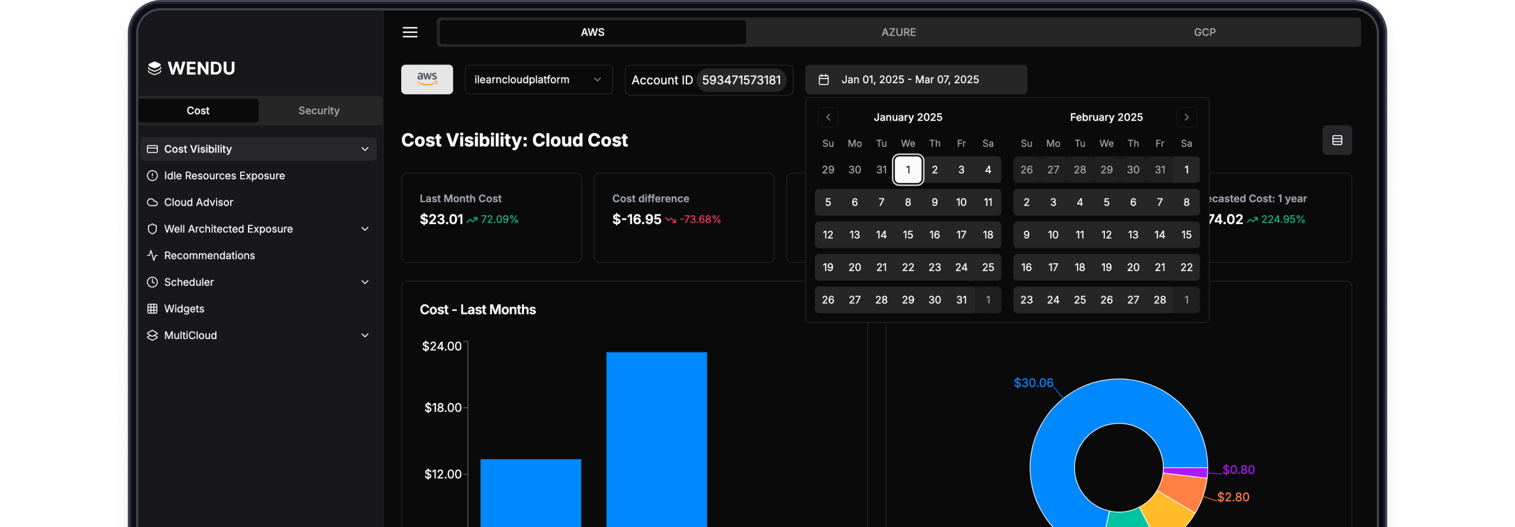Select January 1 in the calendar
The width and height of the screenshot is (1515, 527).
[x=908, y=170]
